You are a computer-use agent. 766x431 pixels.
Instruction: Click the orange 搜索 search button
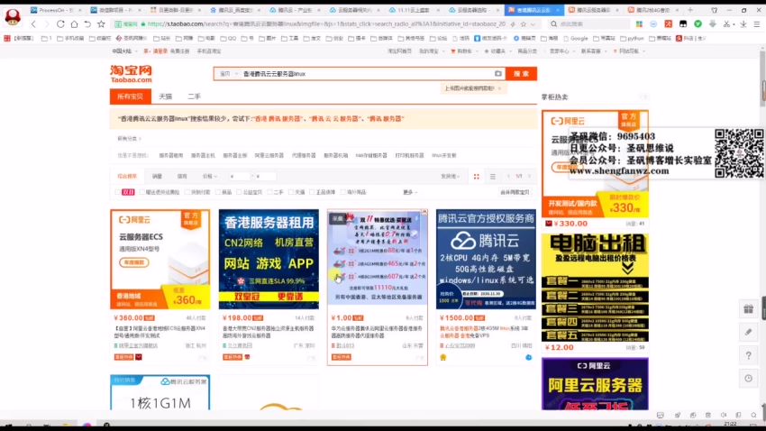point(521,74)
